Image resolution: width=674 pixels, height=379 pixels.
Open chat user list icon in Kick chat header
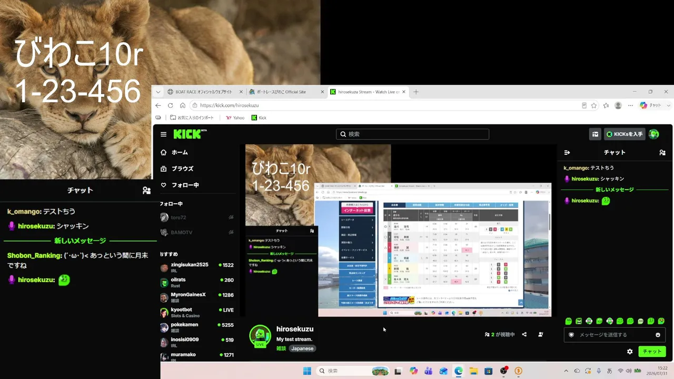662,153
